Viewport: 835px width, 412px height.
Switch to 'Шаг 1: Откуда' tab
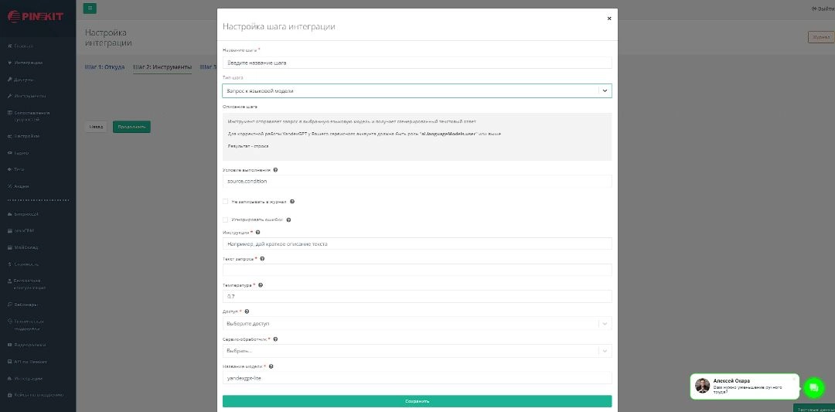point(104,67)
